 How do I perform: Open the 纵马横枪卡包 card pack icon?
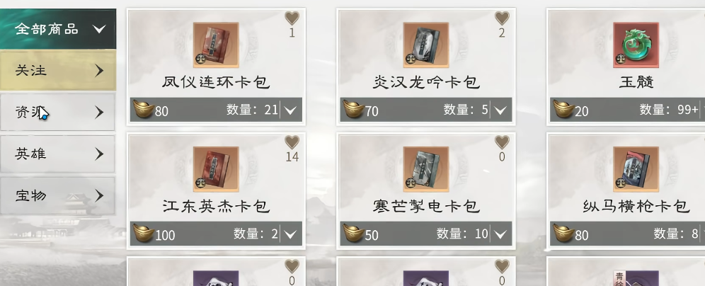[x=636, y=169]
